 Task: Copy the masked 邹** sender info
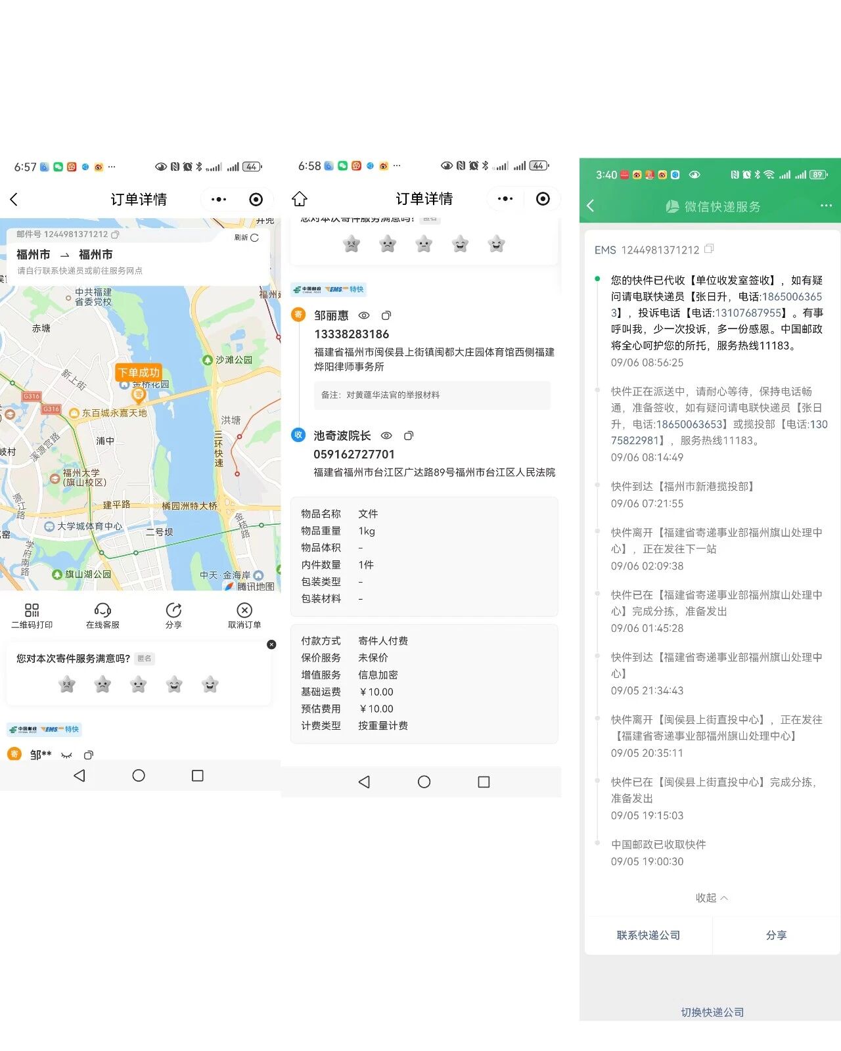88,755
